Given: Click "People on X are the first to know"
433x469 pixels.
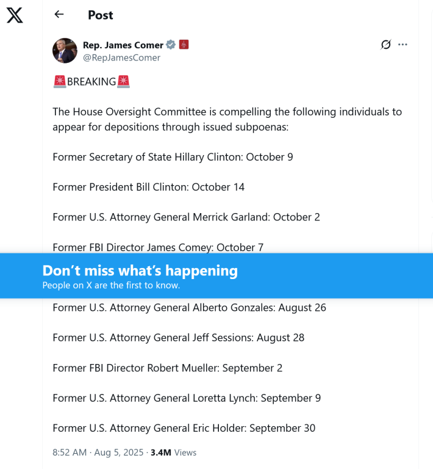Looking at the screenshot, I should 111,285.
